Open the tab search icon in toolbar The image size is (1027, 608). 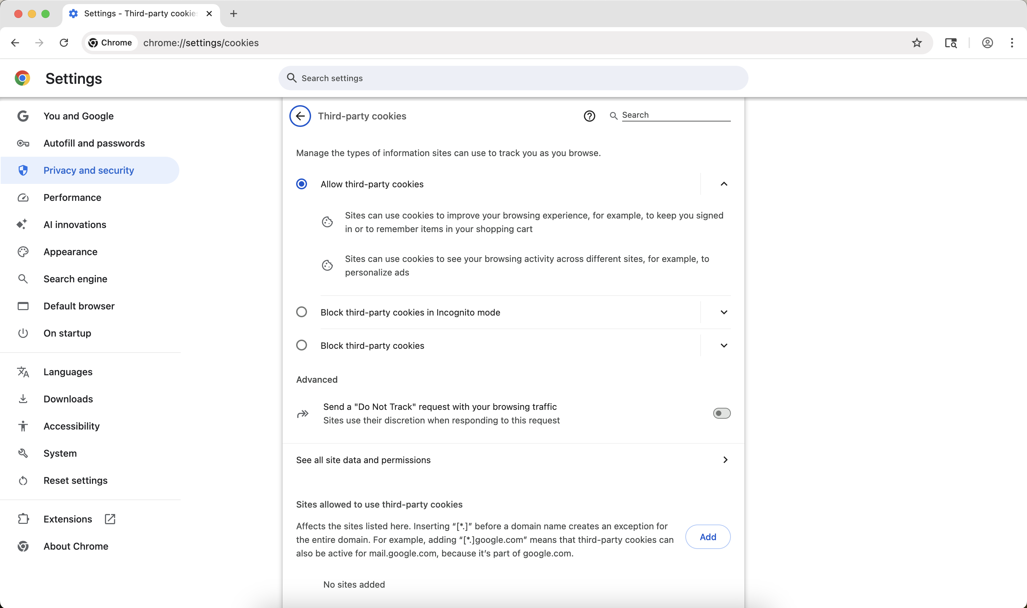coord(951,43)
